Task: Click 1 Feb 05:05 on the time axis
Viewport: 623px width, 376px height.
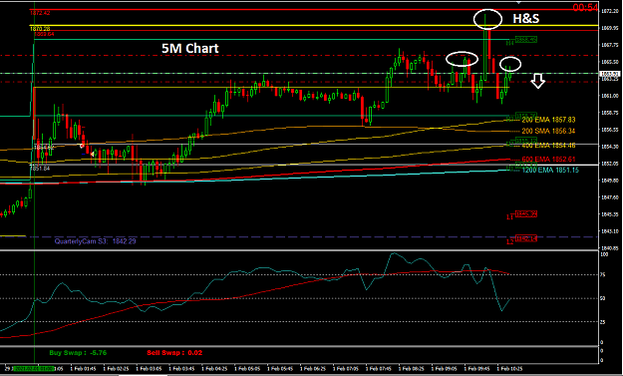Action: (248, 368)
